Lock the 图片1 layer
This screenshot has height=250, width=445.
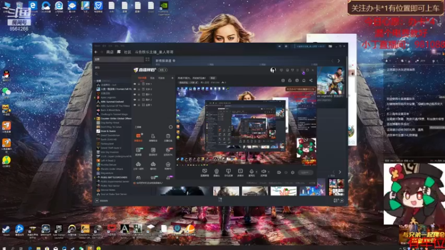pos(139,94)
